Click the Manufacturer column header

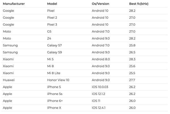14,4
